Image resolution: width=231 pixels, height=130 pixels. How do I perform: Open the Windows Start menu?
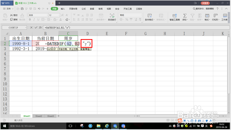[4, 126]
